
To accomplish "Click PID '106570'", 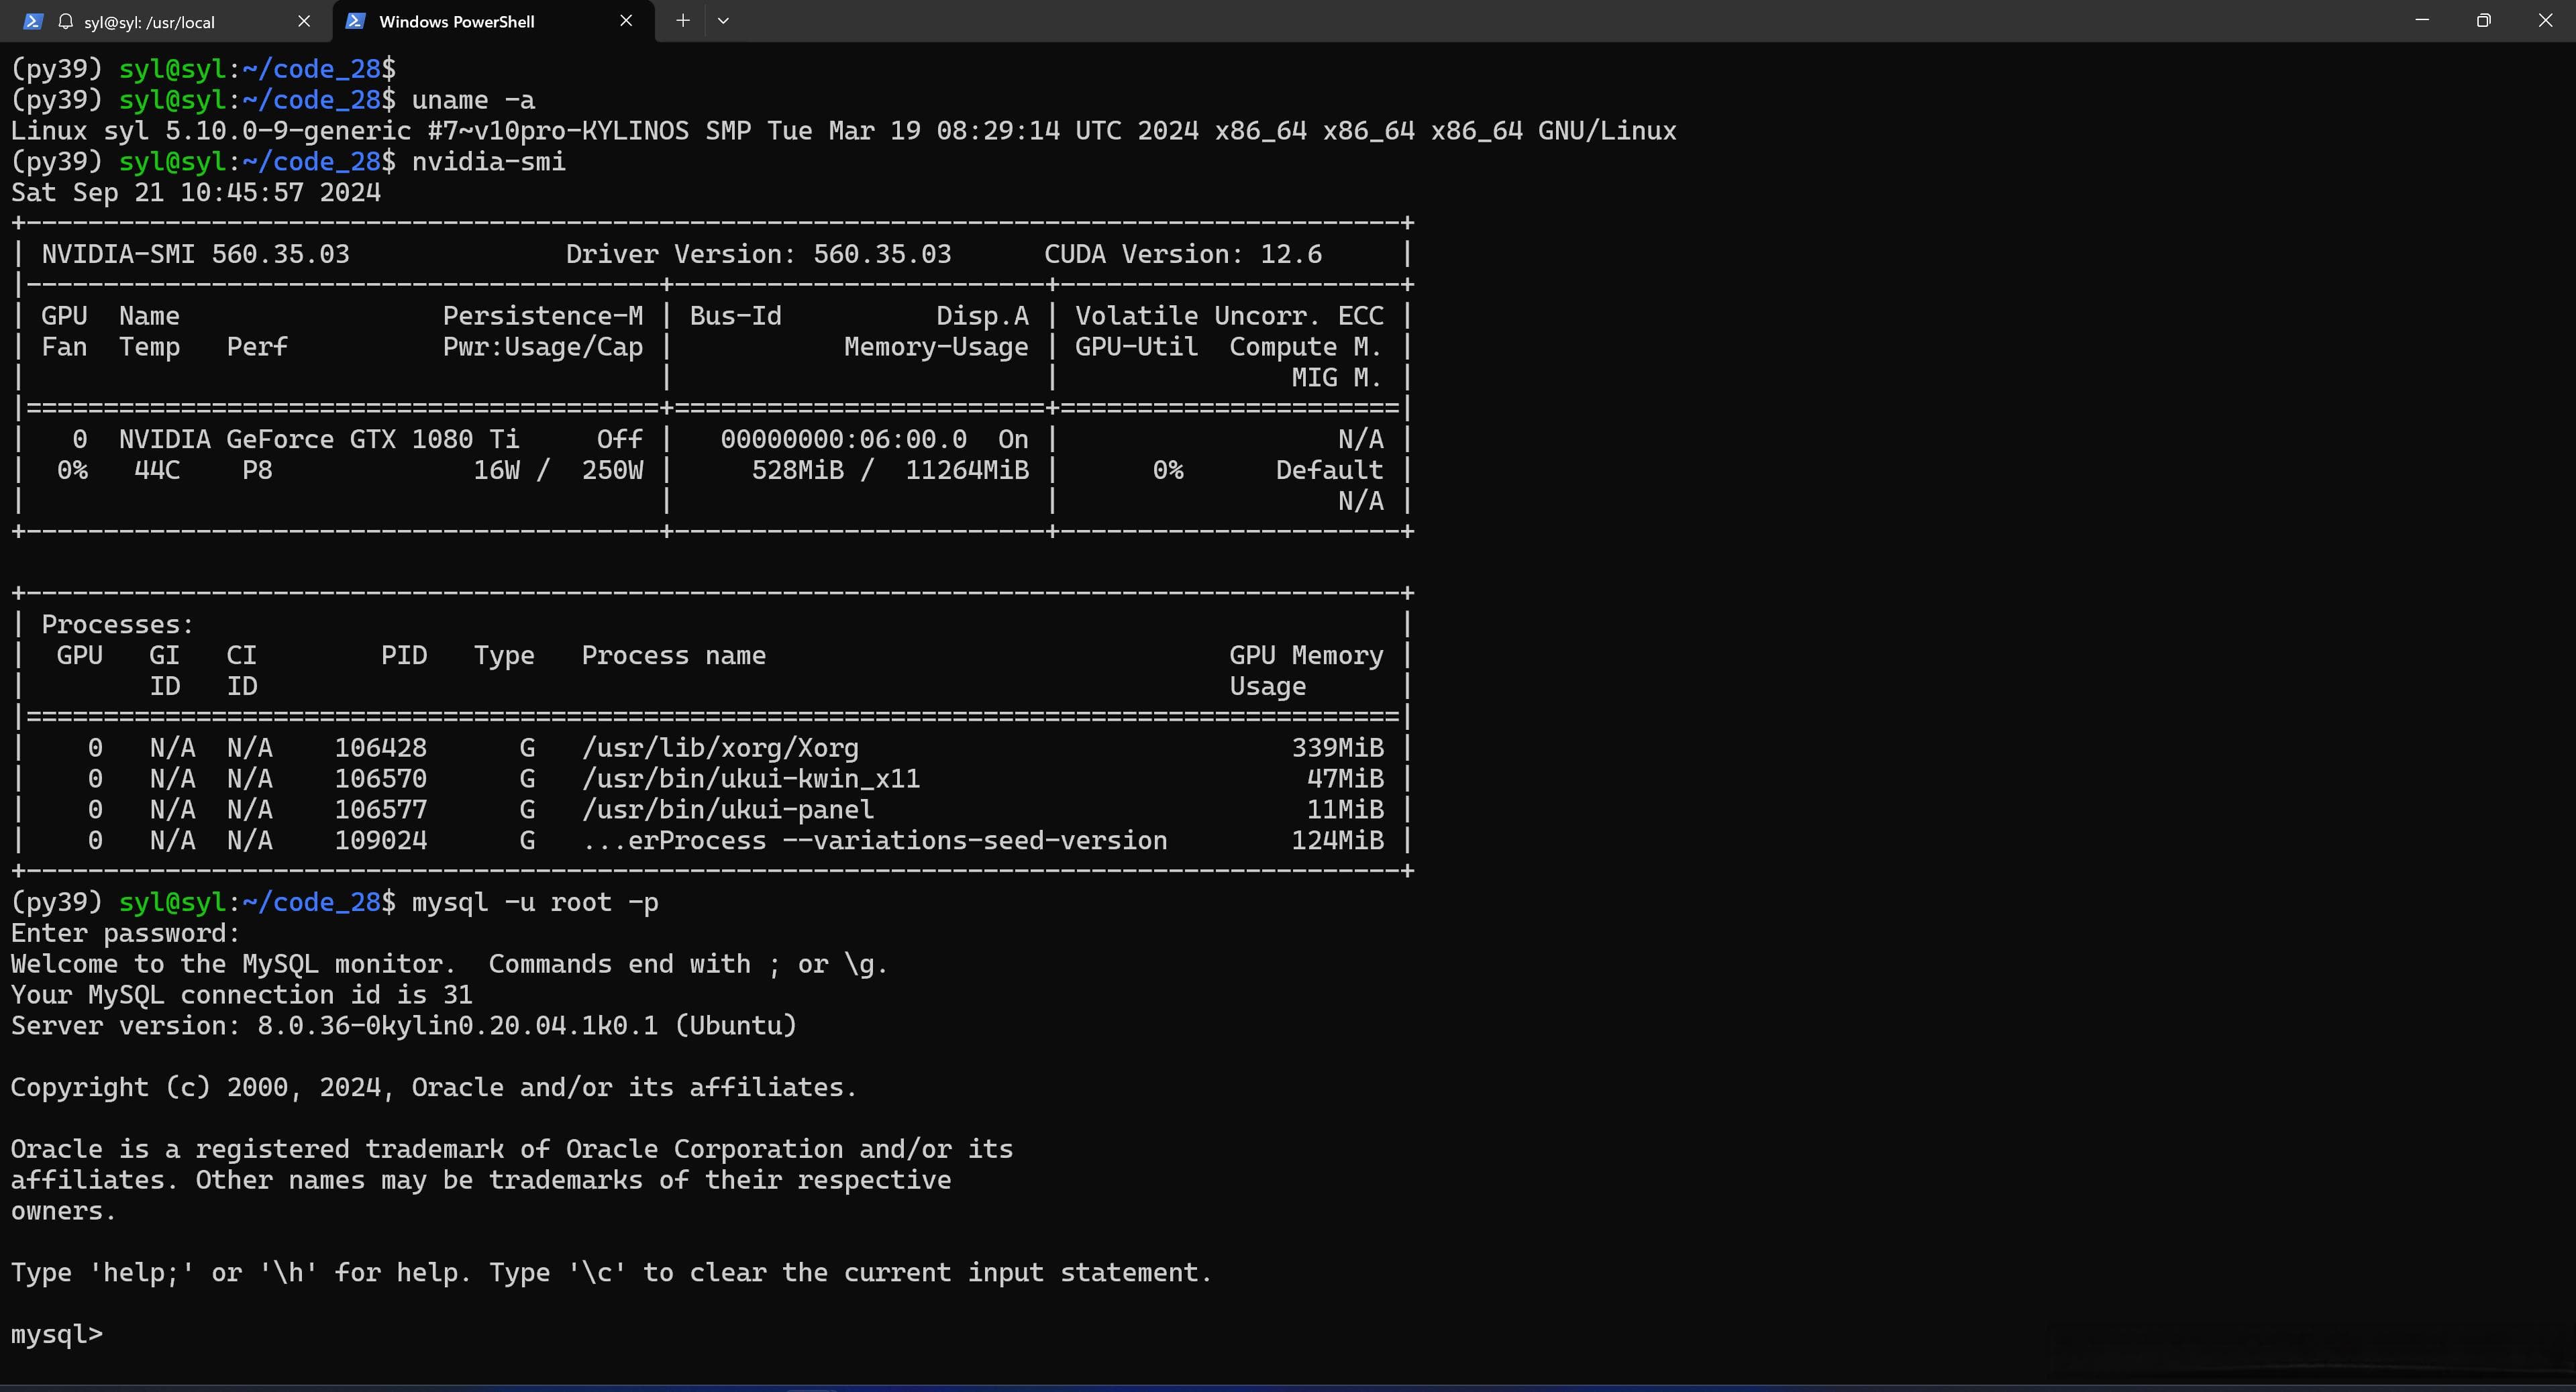I will click(381, 779).
